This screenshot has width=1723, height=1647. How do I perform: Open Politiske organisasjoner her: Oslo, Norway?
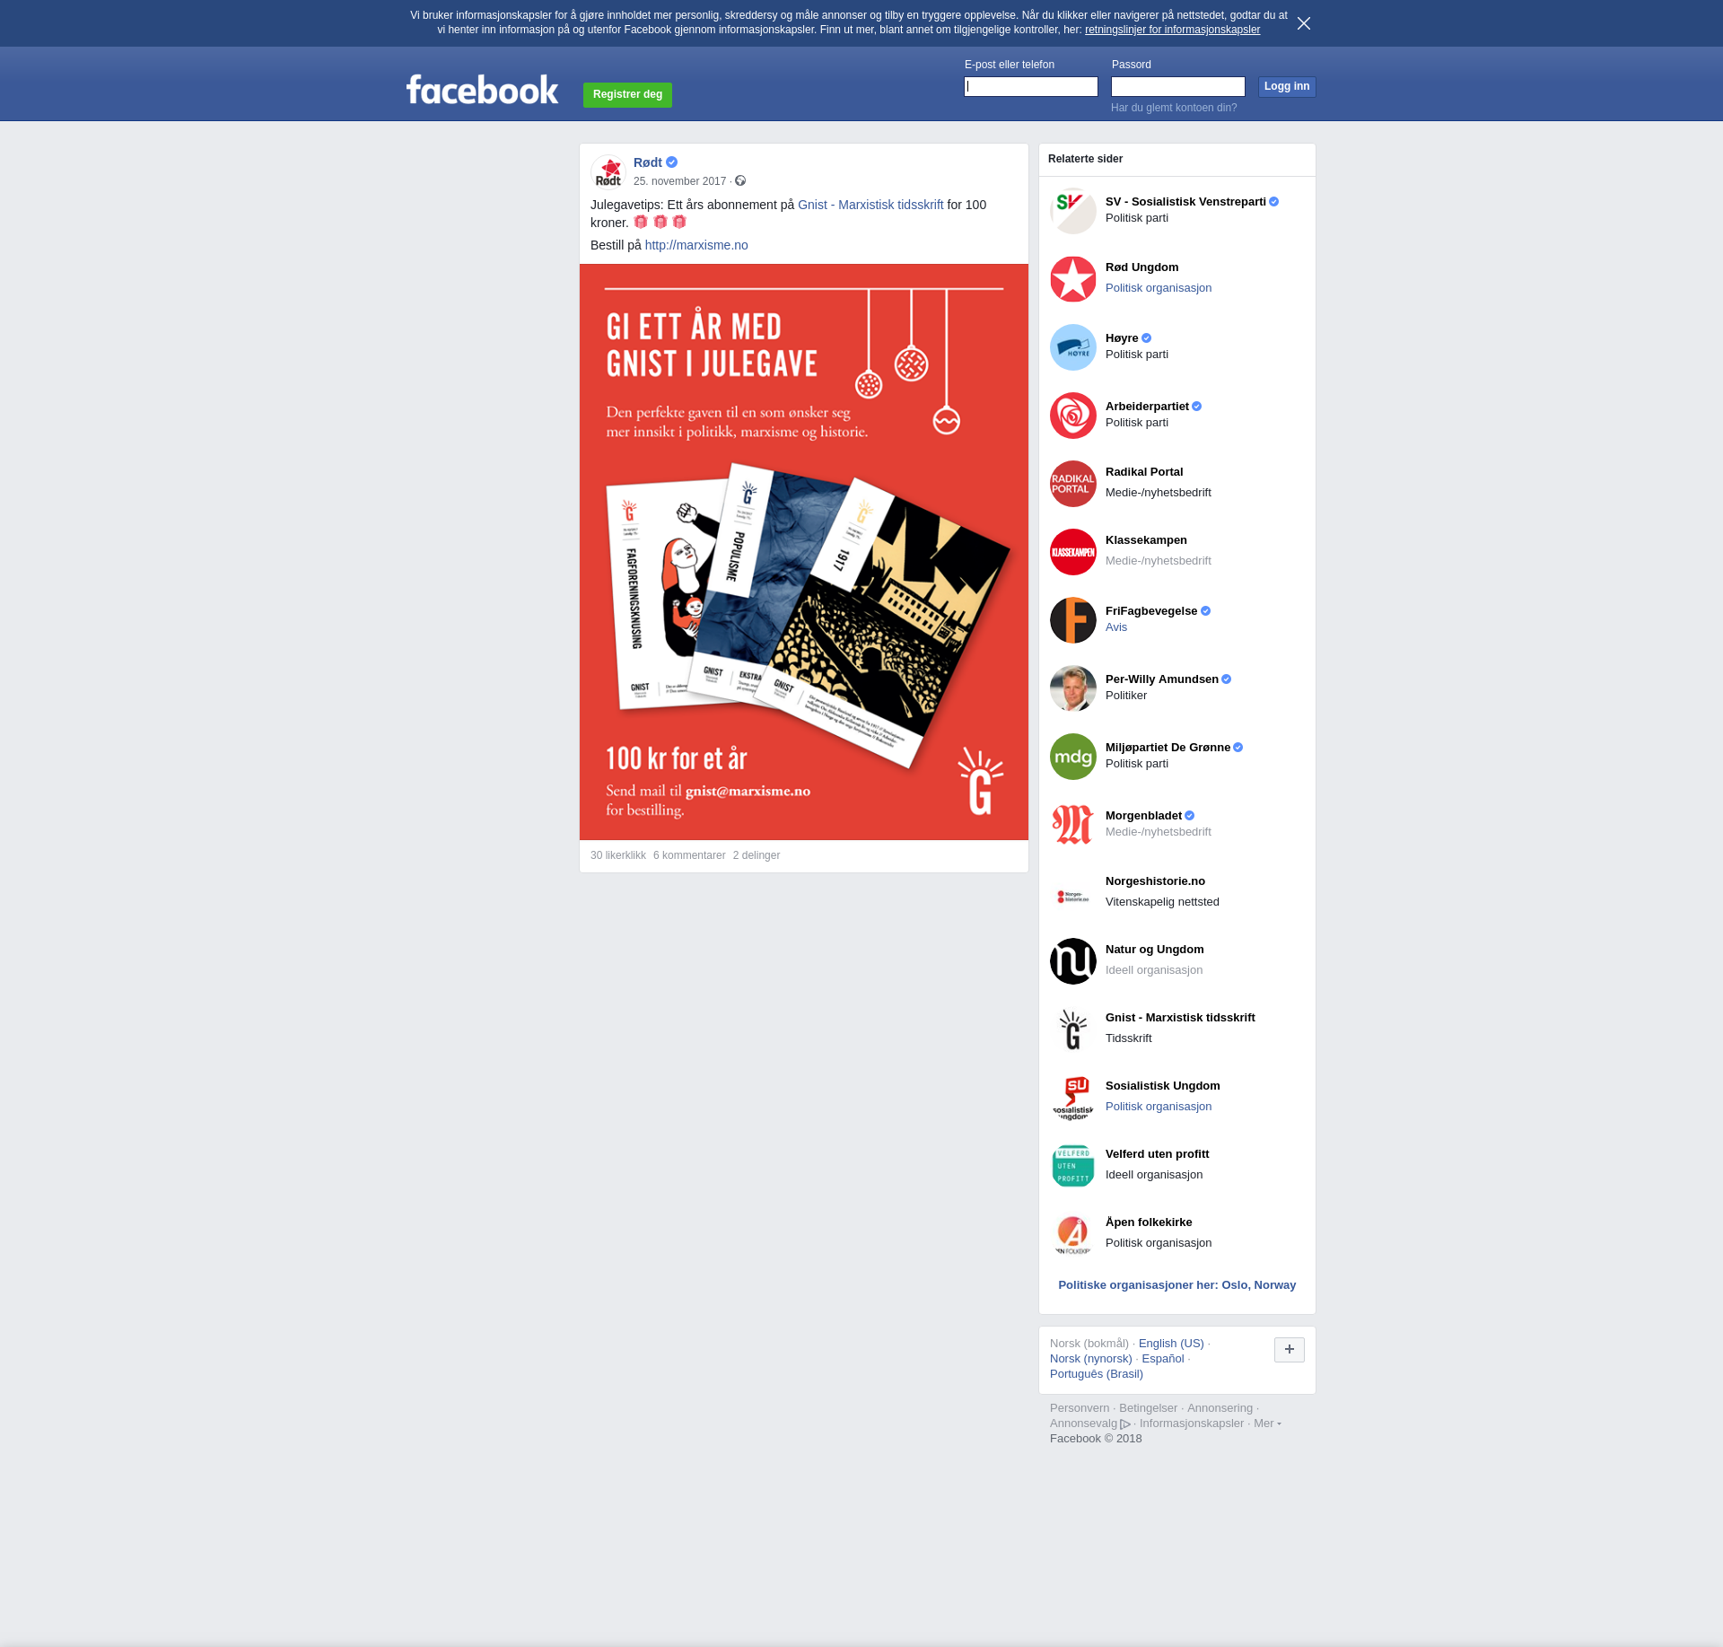pos(1177,1285)
